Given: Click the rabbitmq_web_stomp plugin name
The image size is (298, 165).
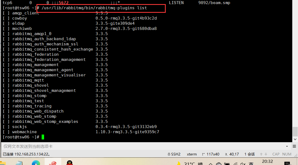Looking at the screenshot, I should pyautogui.click(x=34, y=116).
